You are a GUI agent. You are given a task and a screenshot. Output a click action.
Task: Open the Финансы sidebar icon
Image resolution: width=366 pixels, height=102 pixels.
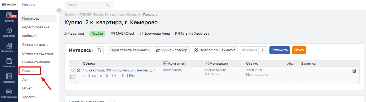click(9, 63)
